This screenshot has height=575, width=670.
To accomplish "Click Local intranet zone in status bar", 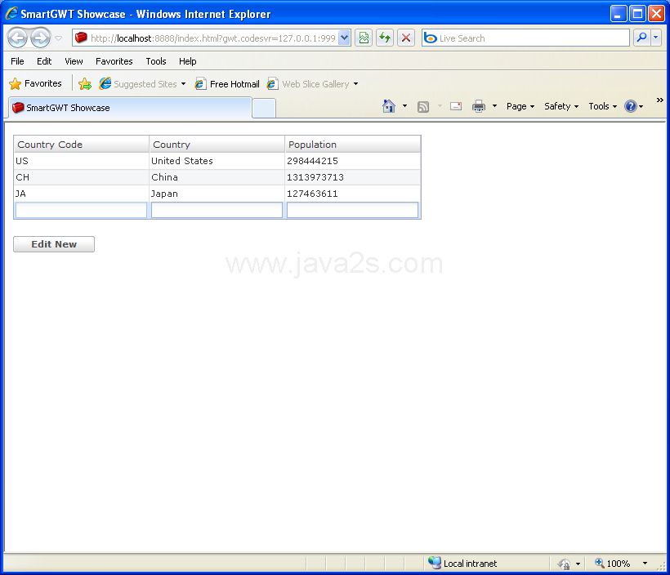I will 463,564.
